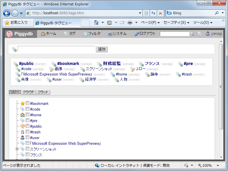Switch to the クラウド view tab
Image resolution: width=228 pixels, height=171 pixels.
28,92
